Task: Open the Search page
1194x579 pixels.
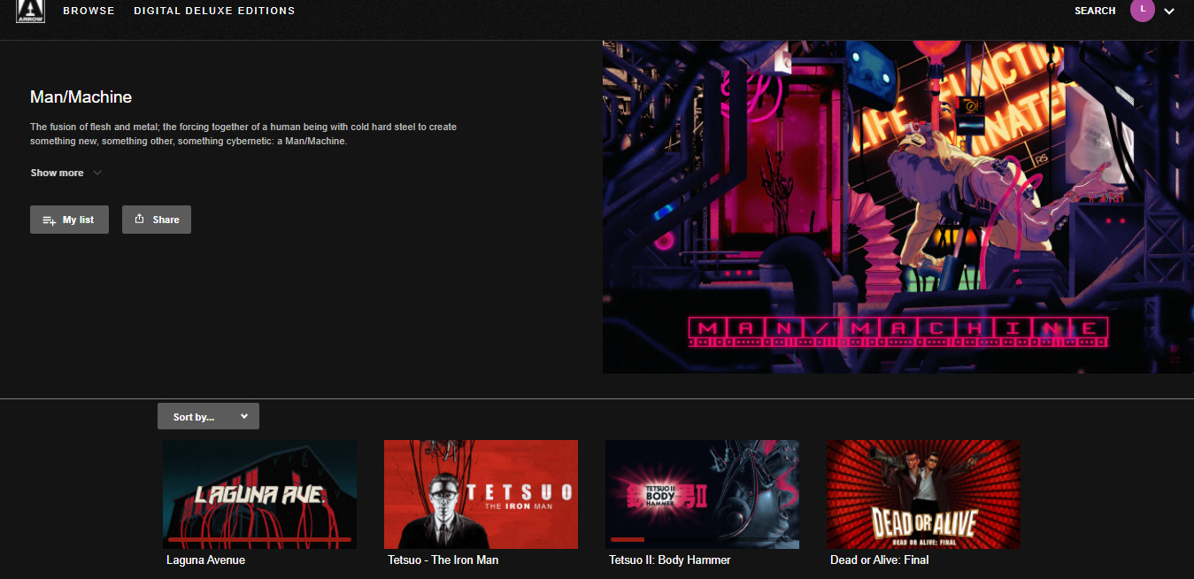Action: pos(1095,11)
